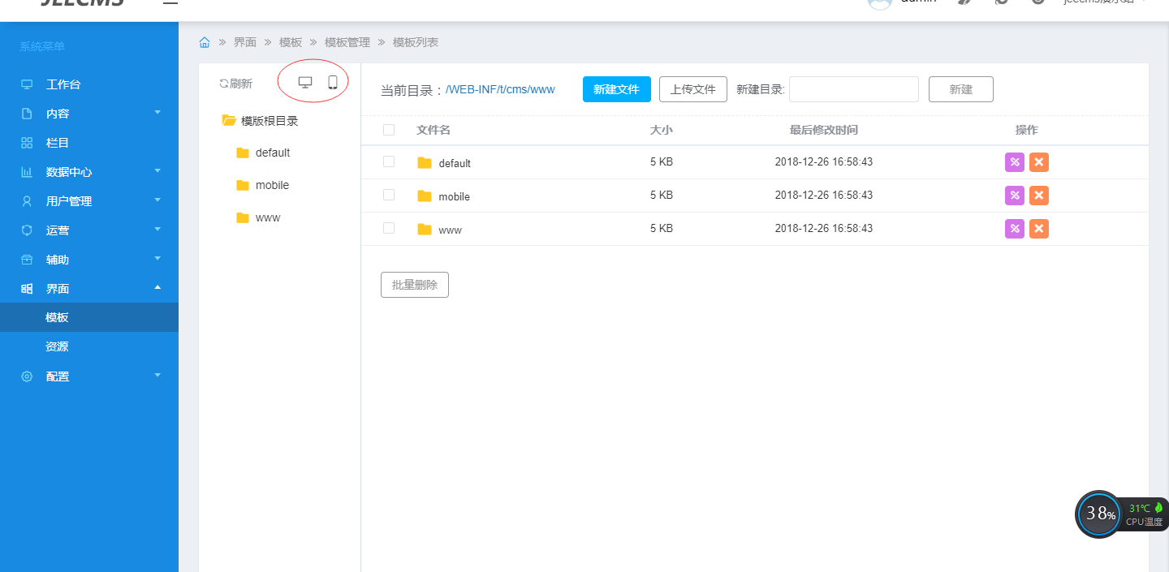Collapse the 模版根目录 tree root folder
1169x572 pixels.
(229, 121)
